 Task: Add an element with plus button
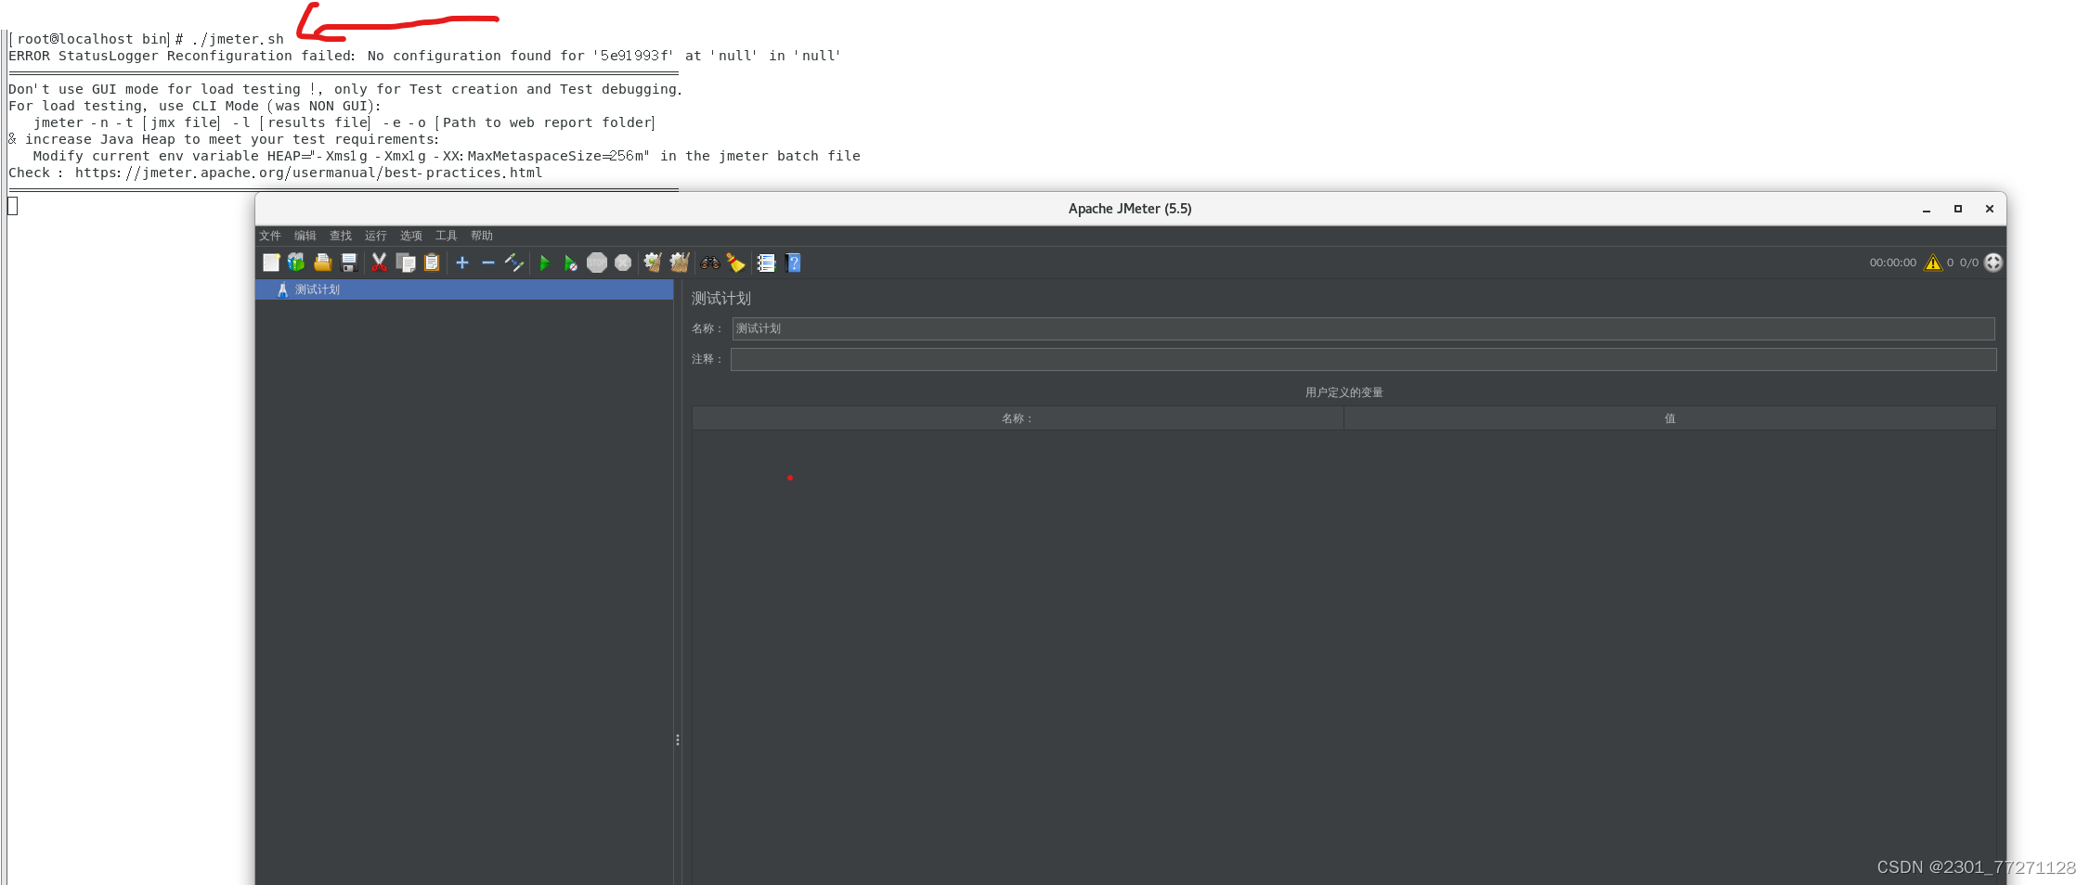coord(462,263)
